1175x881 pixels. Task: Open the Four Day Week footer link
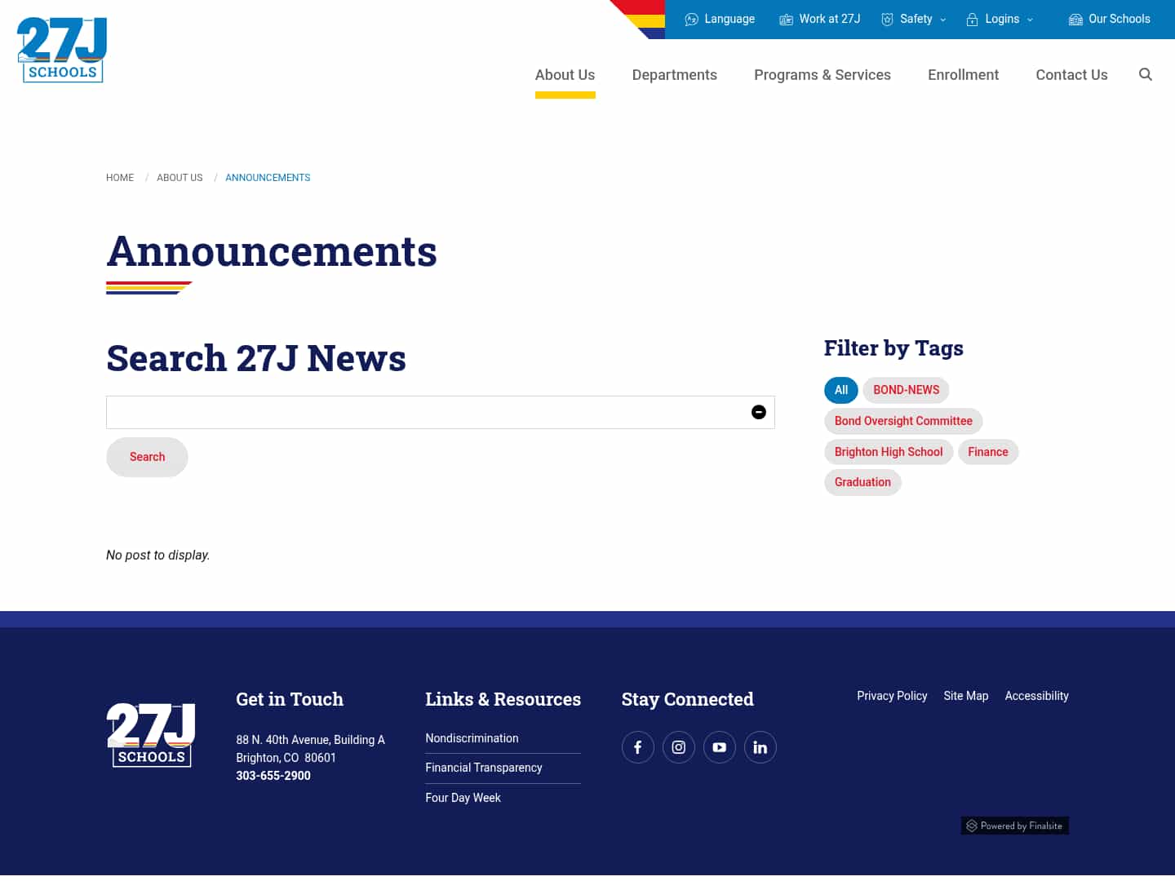point(463,798)
